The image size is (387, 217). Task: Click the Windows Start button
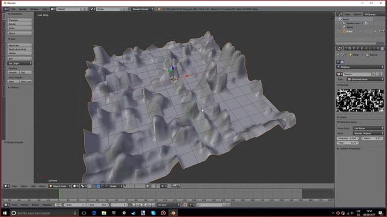coord(5,213)
